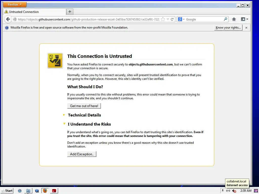259x194 pixels.
Task: Click the yellow security officer warning icon
Action: tap(55, 61)
